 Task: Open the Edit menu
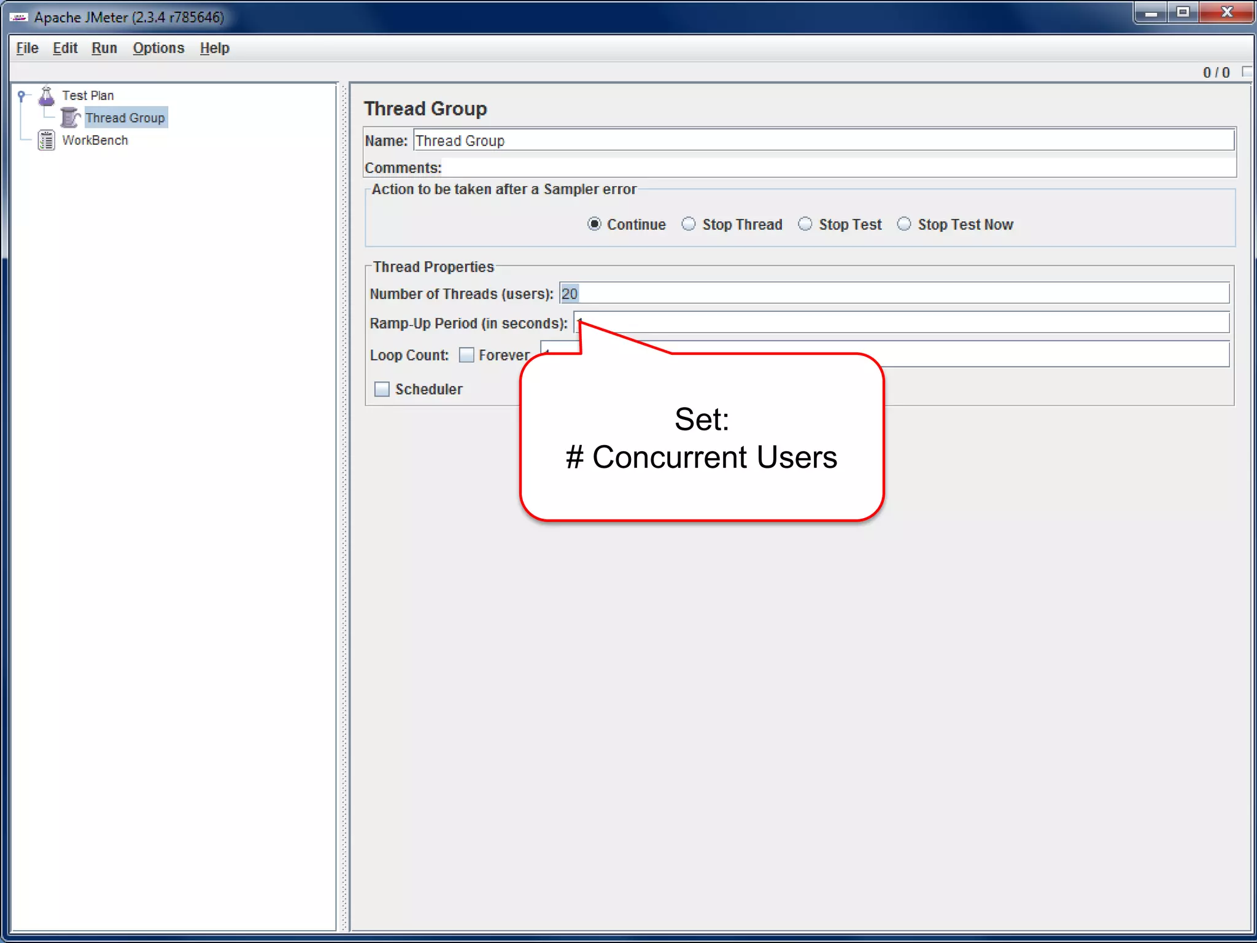[x=65, y=48]
